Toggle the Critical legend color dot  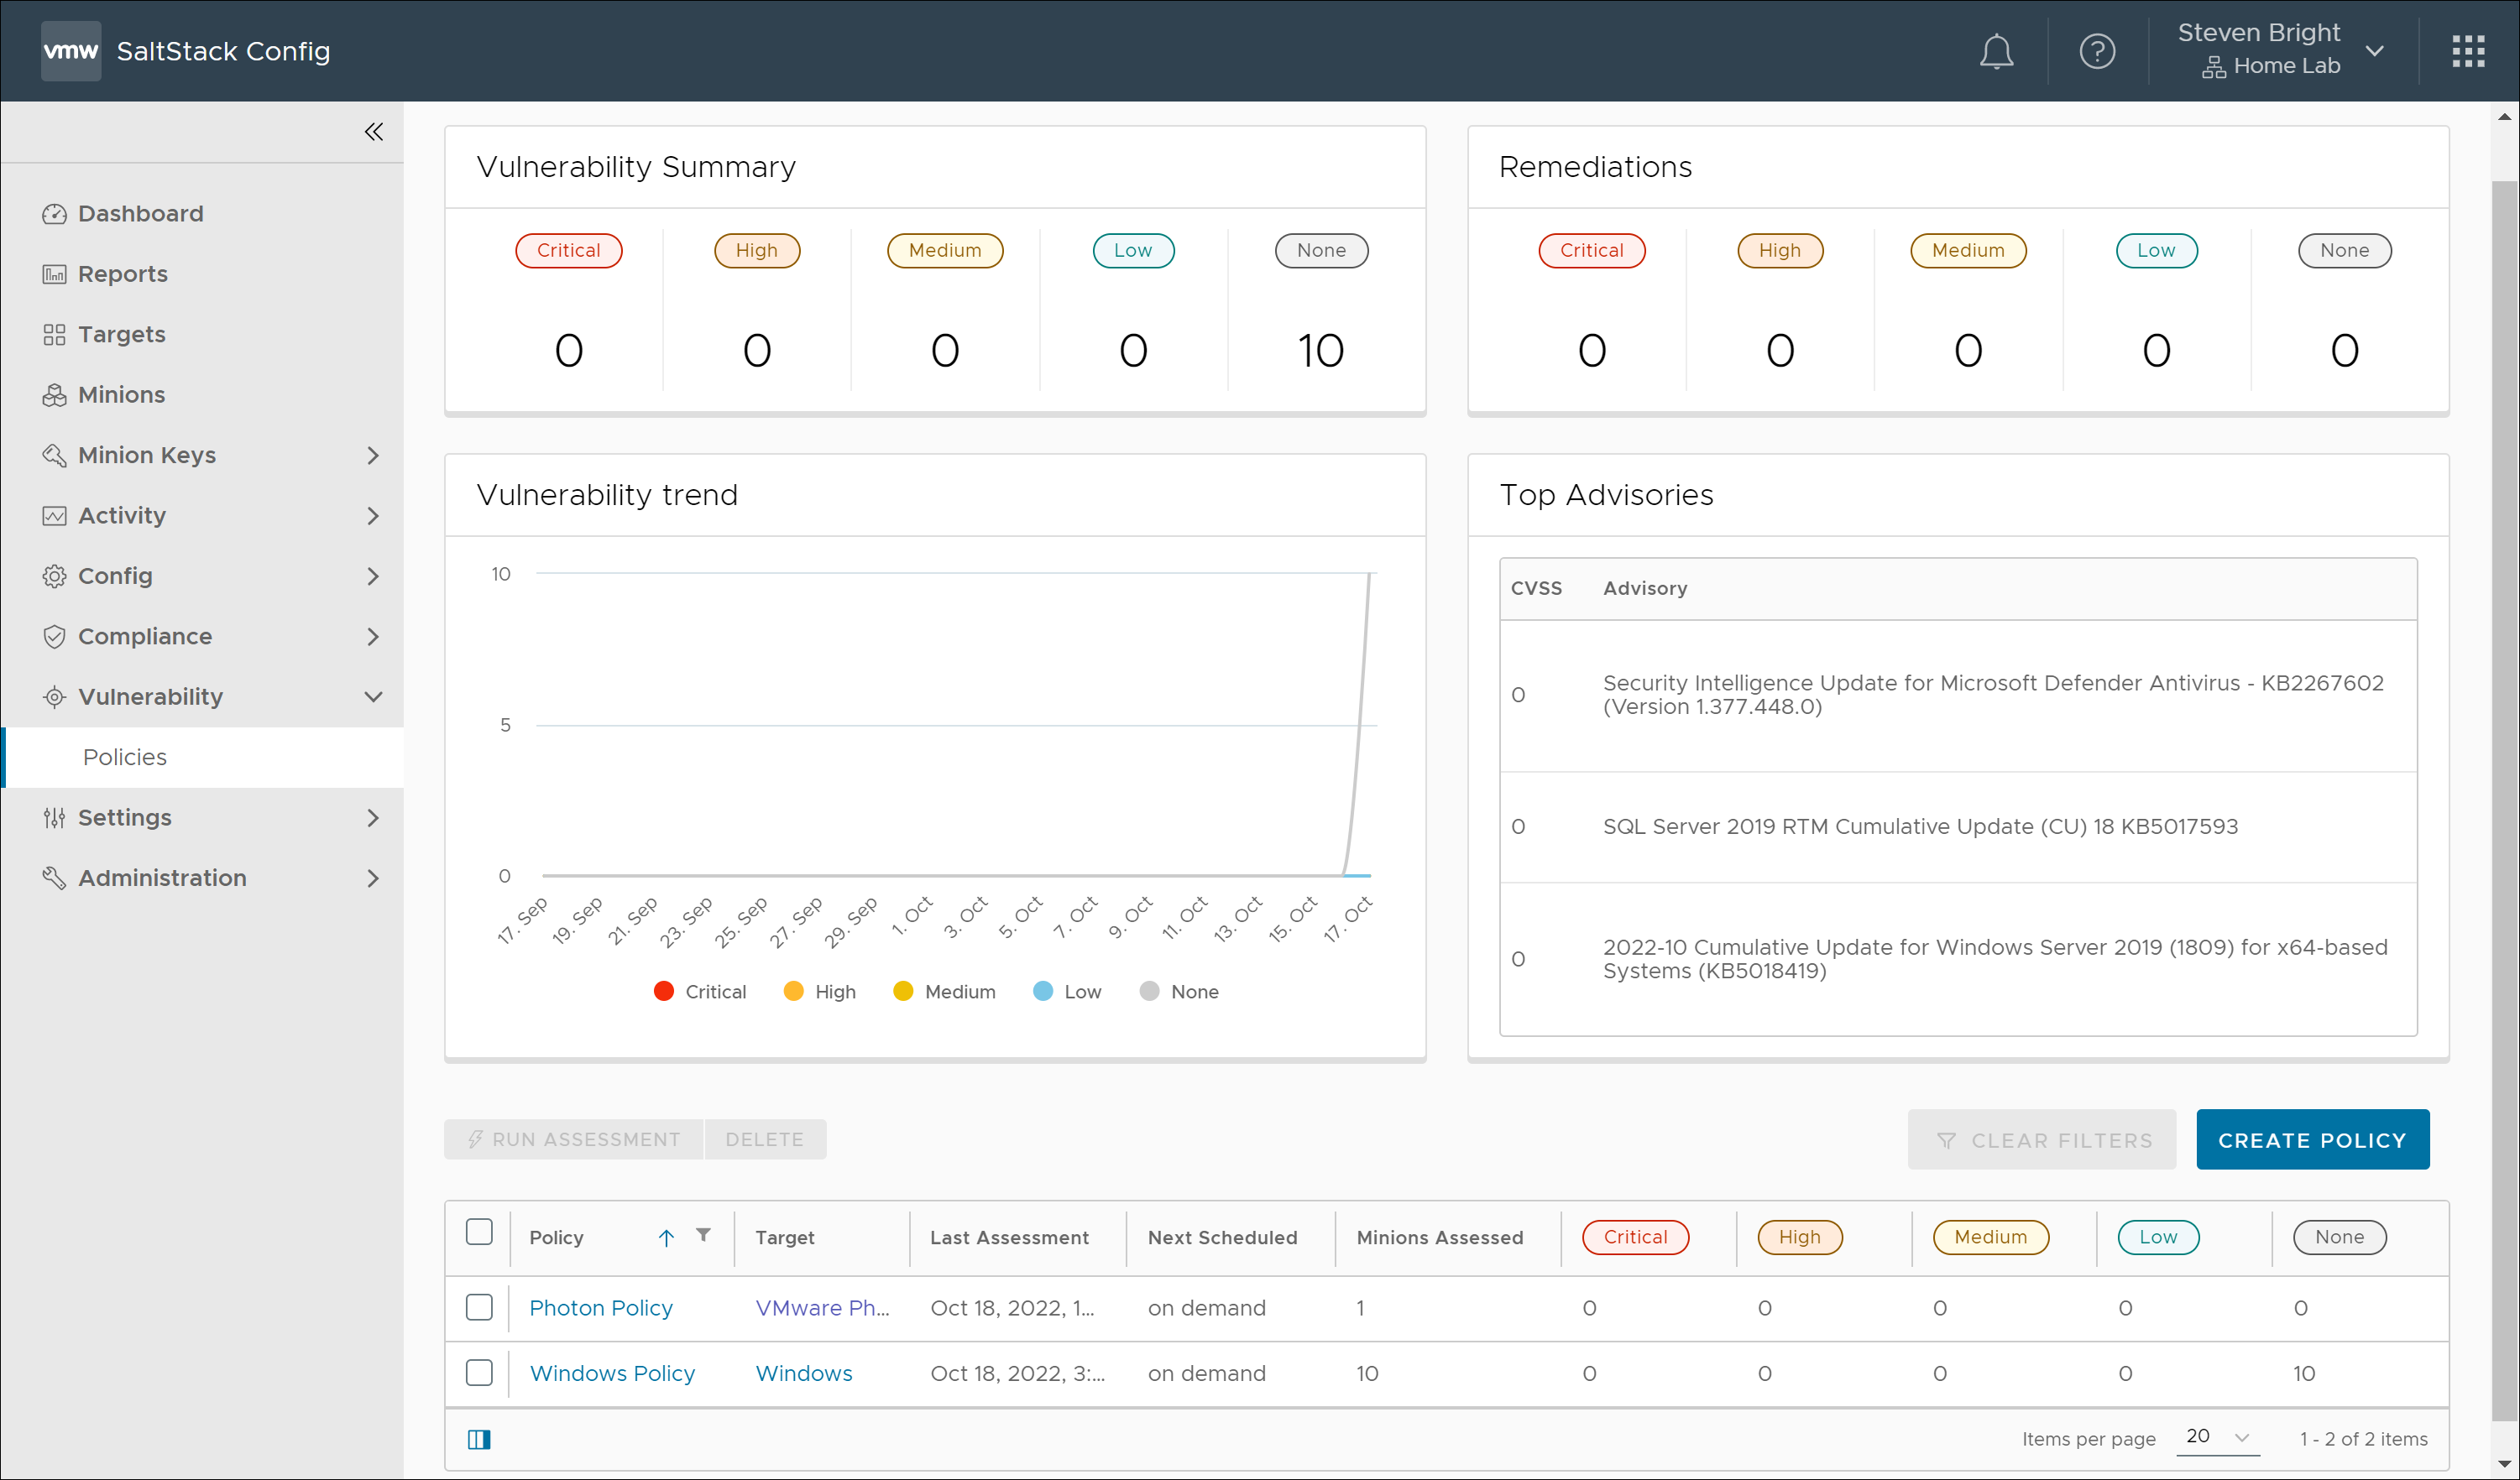point(663,992)
